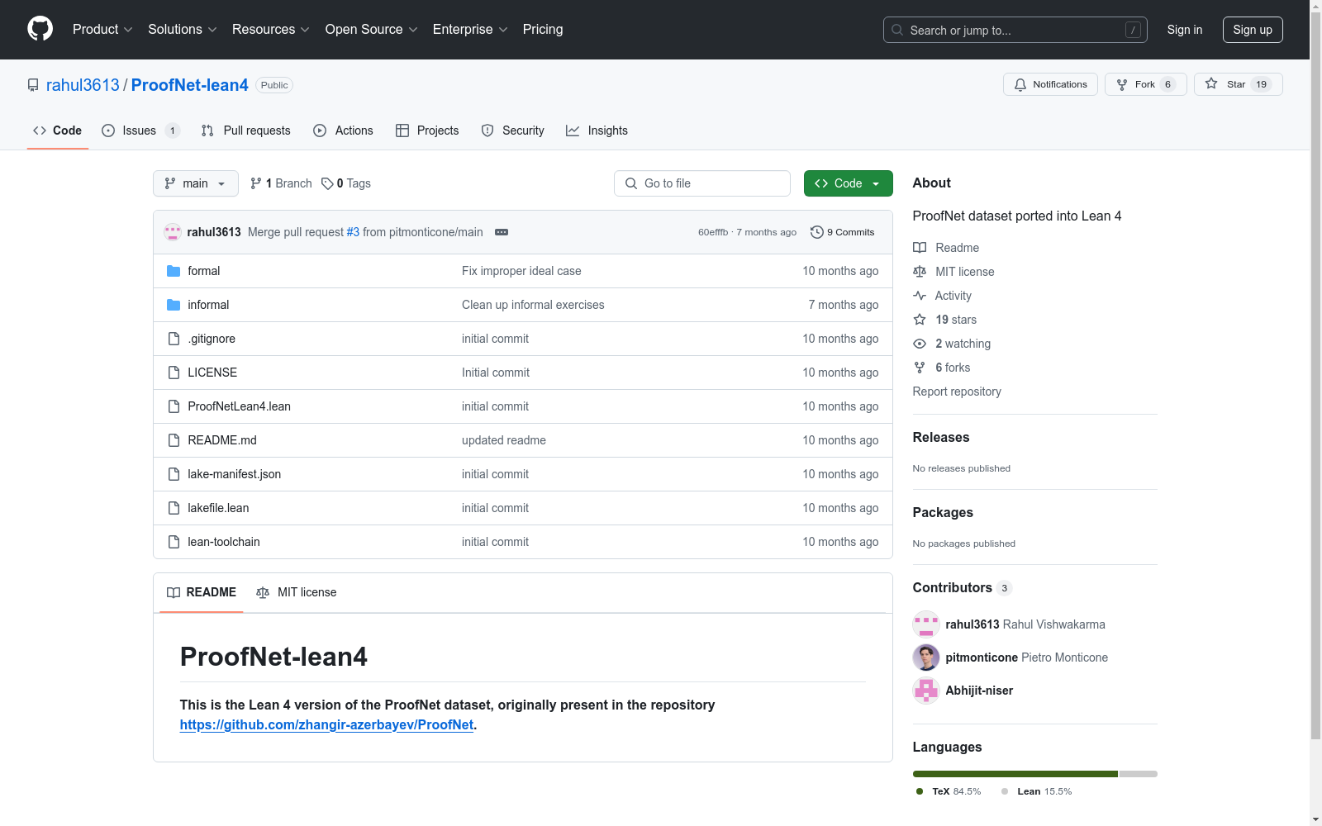This screenshot has height=826, width=1322.
Task: Open Abhijit-niser contributor profile
Action: pyautogui.click(x=979, y=691)
